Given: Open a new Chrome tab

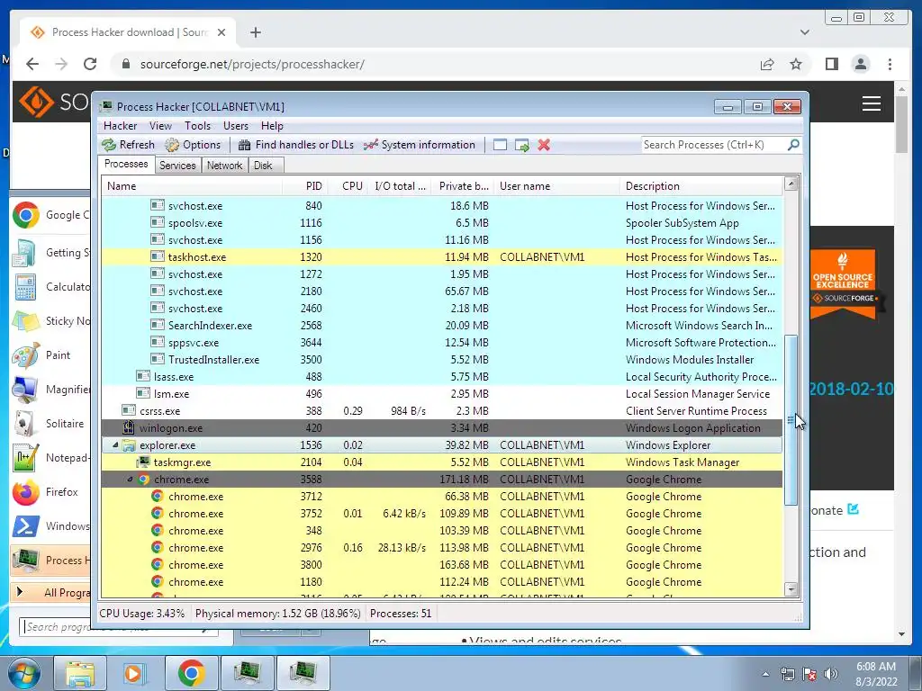Looking at the screenshot, I should [x=255, y=32].
